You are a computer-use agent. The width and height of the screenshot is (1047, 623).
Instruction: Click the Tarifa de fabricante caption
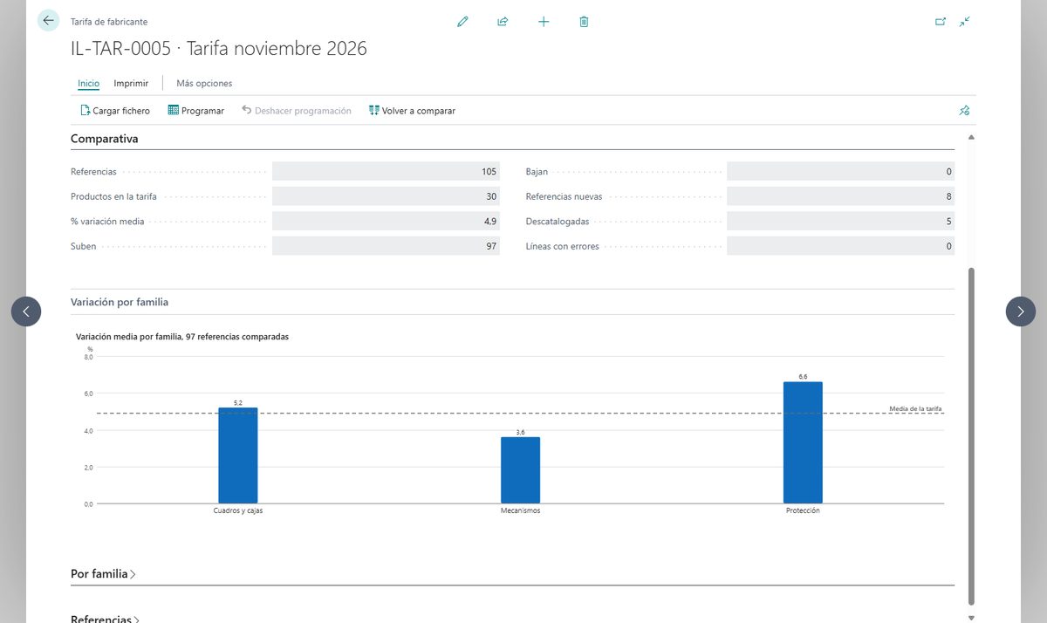109,22
